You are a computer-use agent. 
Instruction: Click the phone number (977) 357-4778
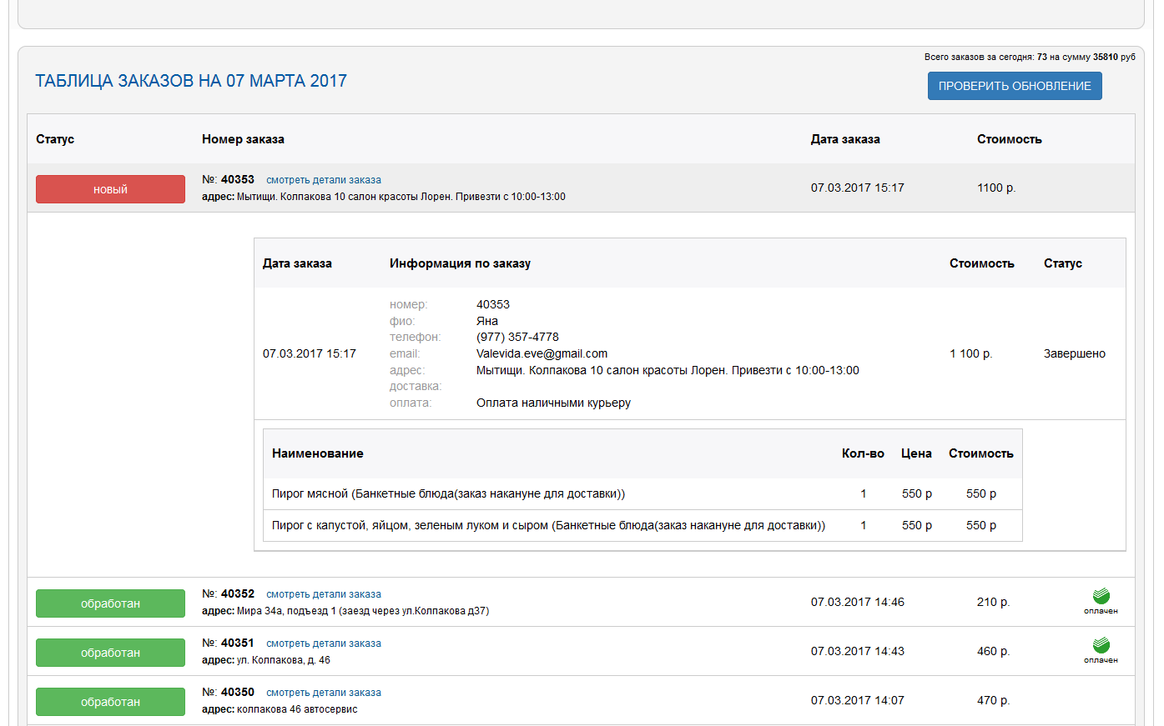click(517, 337)
